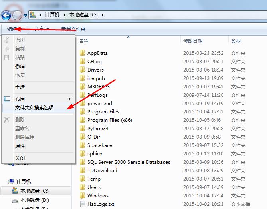The height and width of the screenshot is (209, 267).
Task: Click the computer icon in address bar
Action: pyautogui.click(x=33, y=15)
